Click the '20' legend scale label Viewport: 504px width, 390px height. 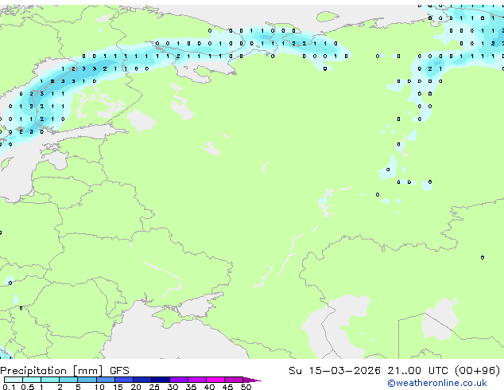tap(136, 387)
